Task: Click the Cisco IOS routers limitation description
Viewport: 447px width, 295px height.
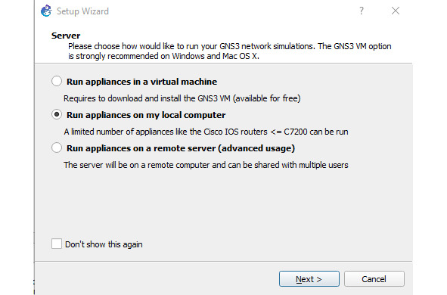Action: click(206, 132)
